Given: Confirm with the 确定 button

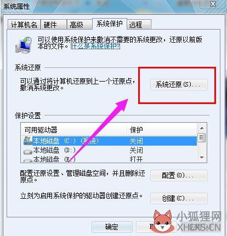Looking at the screenshot, I should (x=112, y=227).
